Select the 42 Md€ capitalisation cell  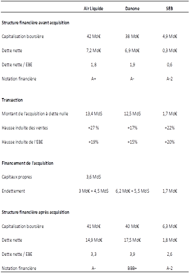(x=93, y=36)
